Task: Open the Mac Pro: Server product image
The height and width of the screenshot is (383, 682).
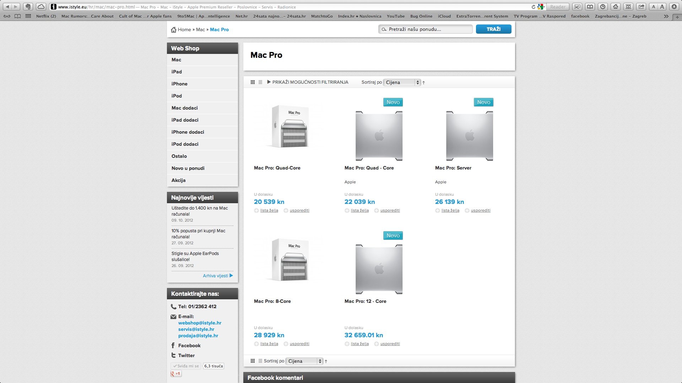Action: pos(470,136)
